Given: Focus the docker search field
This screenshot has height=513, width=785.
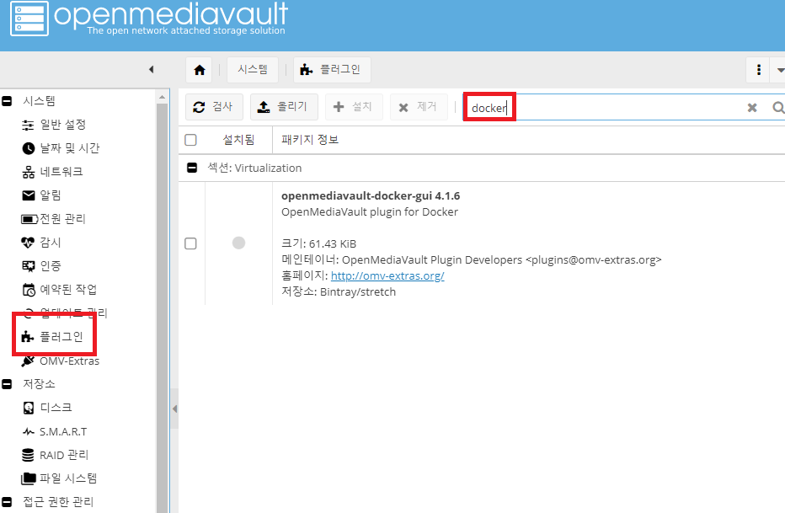Looking at the screenshot, I should point(603,108).
